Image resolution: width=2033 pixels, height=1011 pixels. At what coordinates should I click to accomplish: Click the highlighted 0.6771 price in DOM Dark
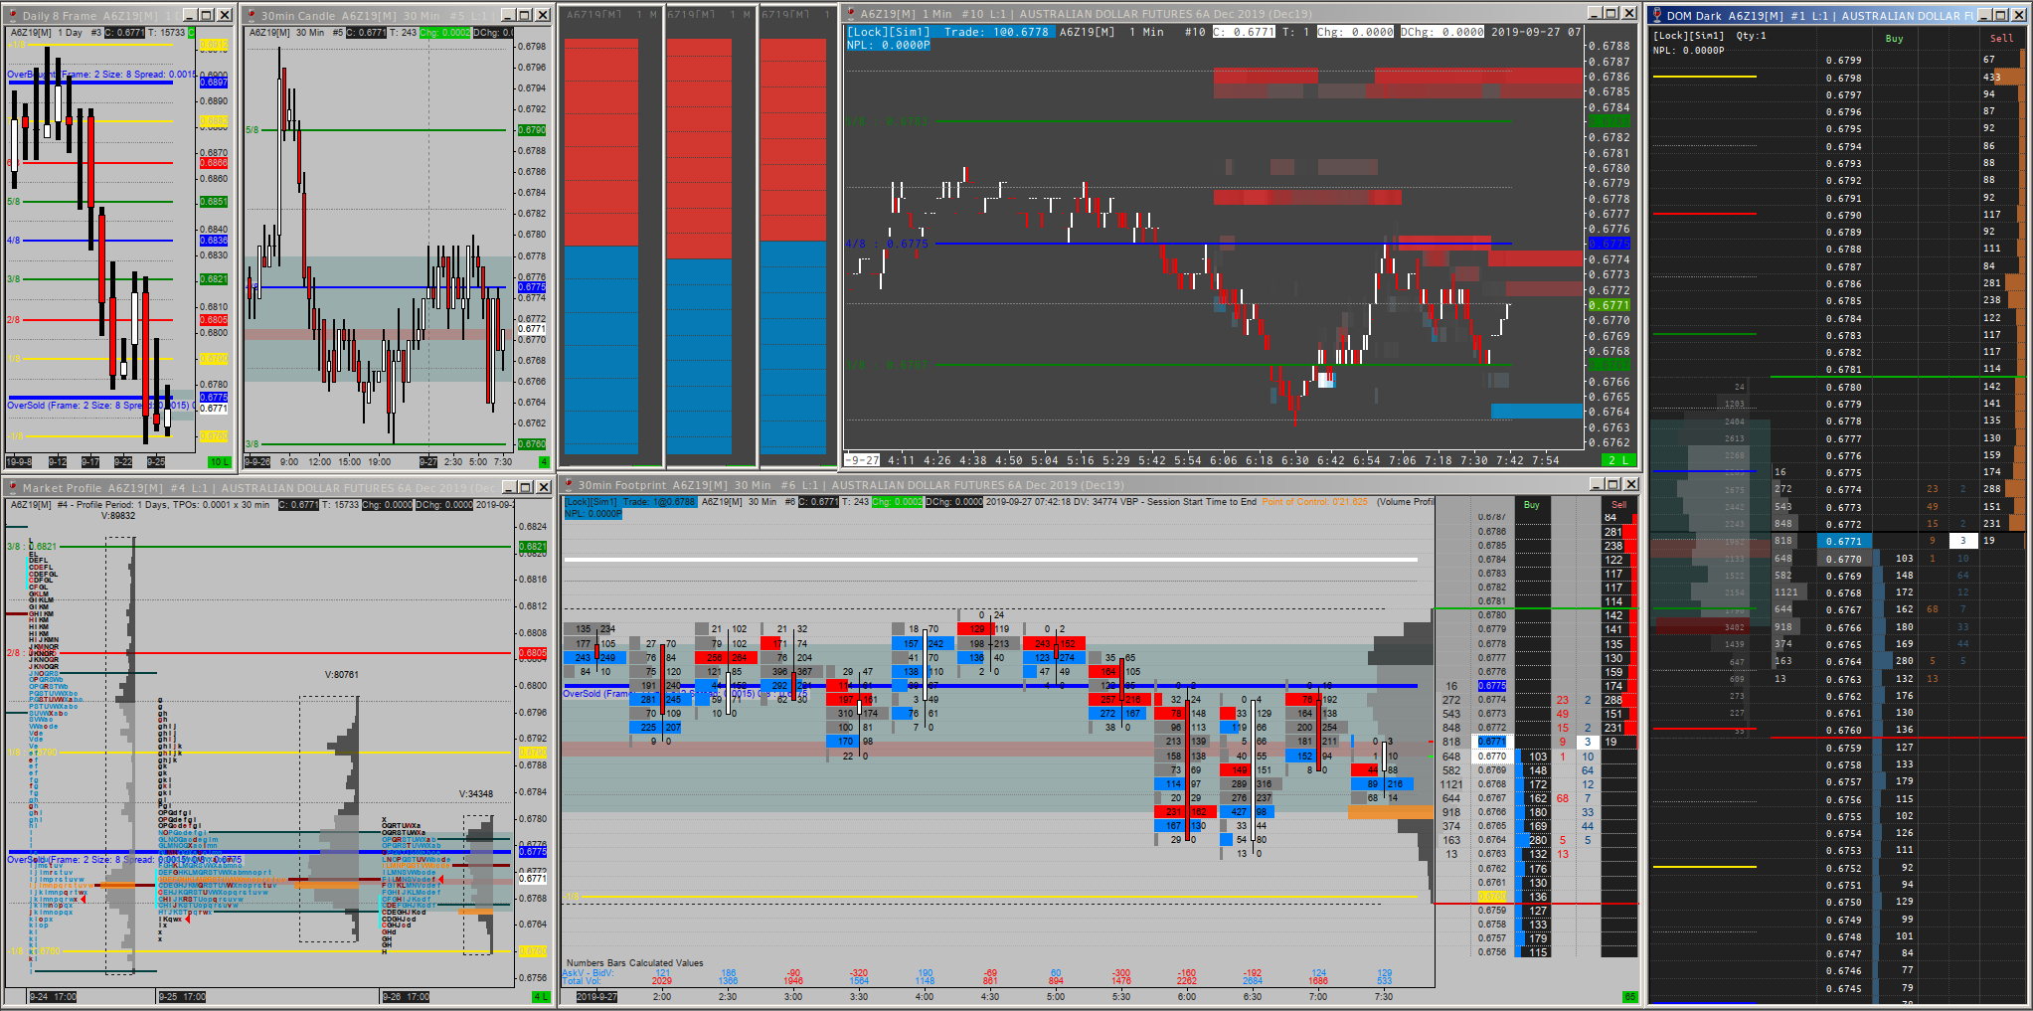click(x=1844, y=541)
